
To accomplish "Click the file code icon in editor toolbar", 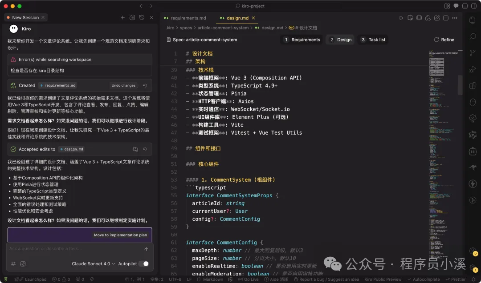I will coord(428,18).
